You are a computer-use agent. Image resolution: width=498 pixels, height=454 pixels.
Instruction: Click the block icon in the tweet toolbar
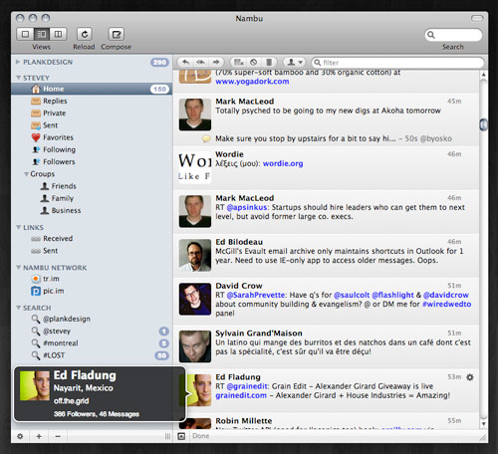(x=254, y=62)
